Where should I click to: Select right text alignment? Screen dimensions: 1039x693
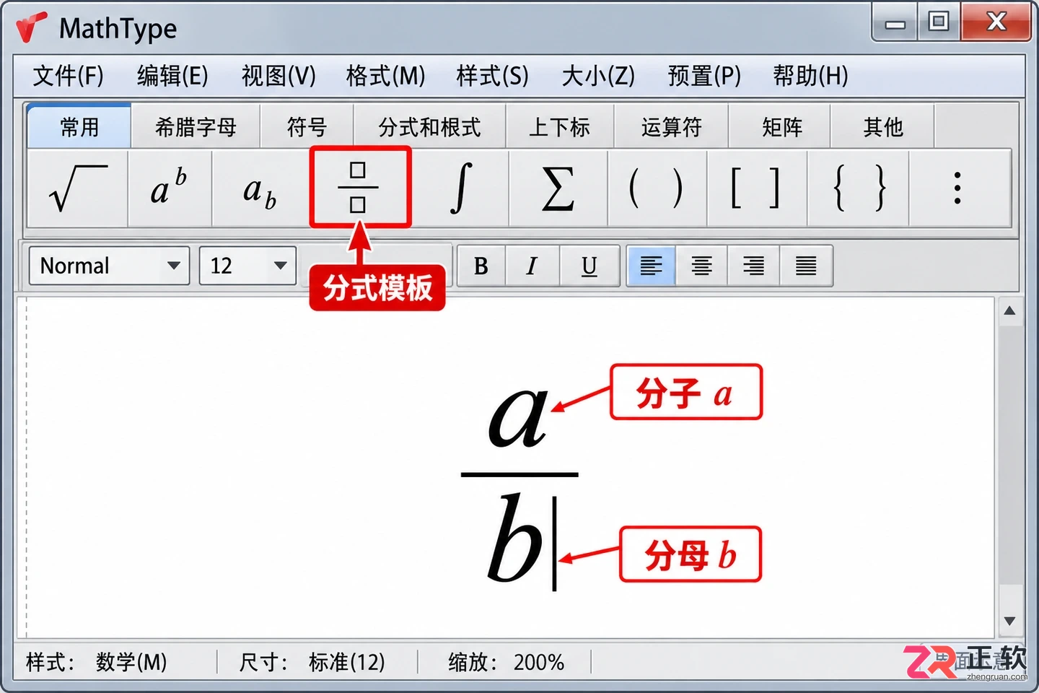(753, 266)
